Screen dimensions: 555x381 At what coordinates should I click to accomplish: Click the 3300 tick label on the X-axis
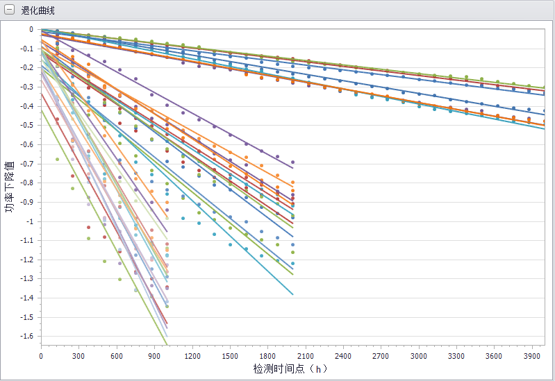click(456, 355)
